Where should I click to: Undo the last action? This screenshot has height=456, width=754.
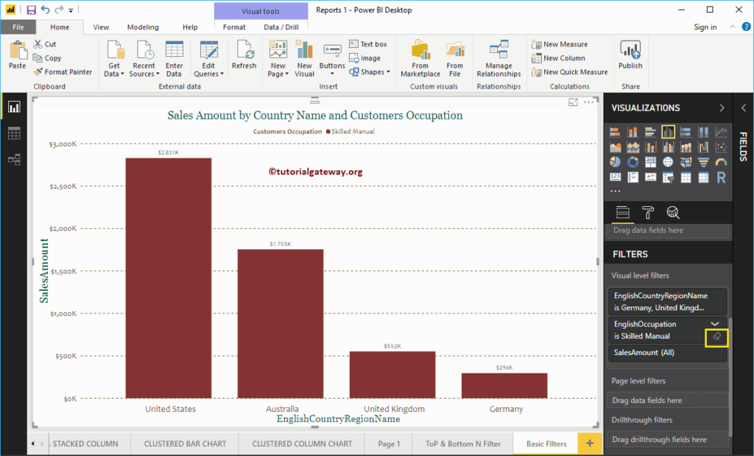pyautogui.click(x=45, y=10)
